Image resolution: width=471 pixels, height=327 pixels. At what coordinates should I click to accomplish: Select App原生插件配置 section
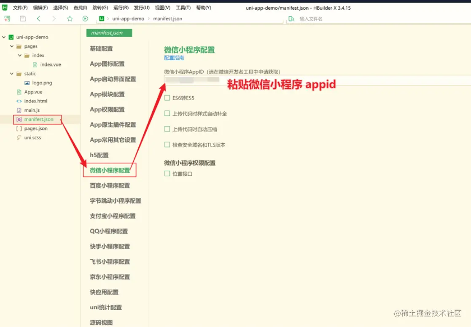coord(113,125)
